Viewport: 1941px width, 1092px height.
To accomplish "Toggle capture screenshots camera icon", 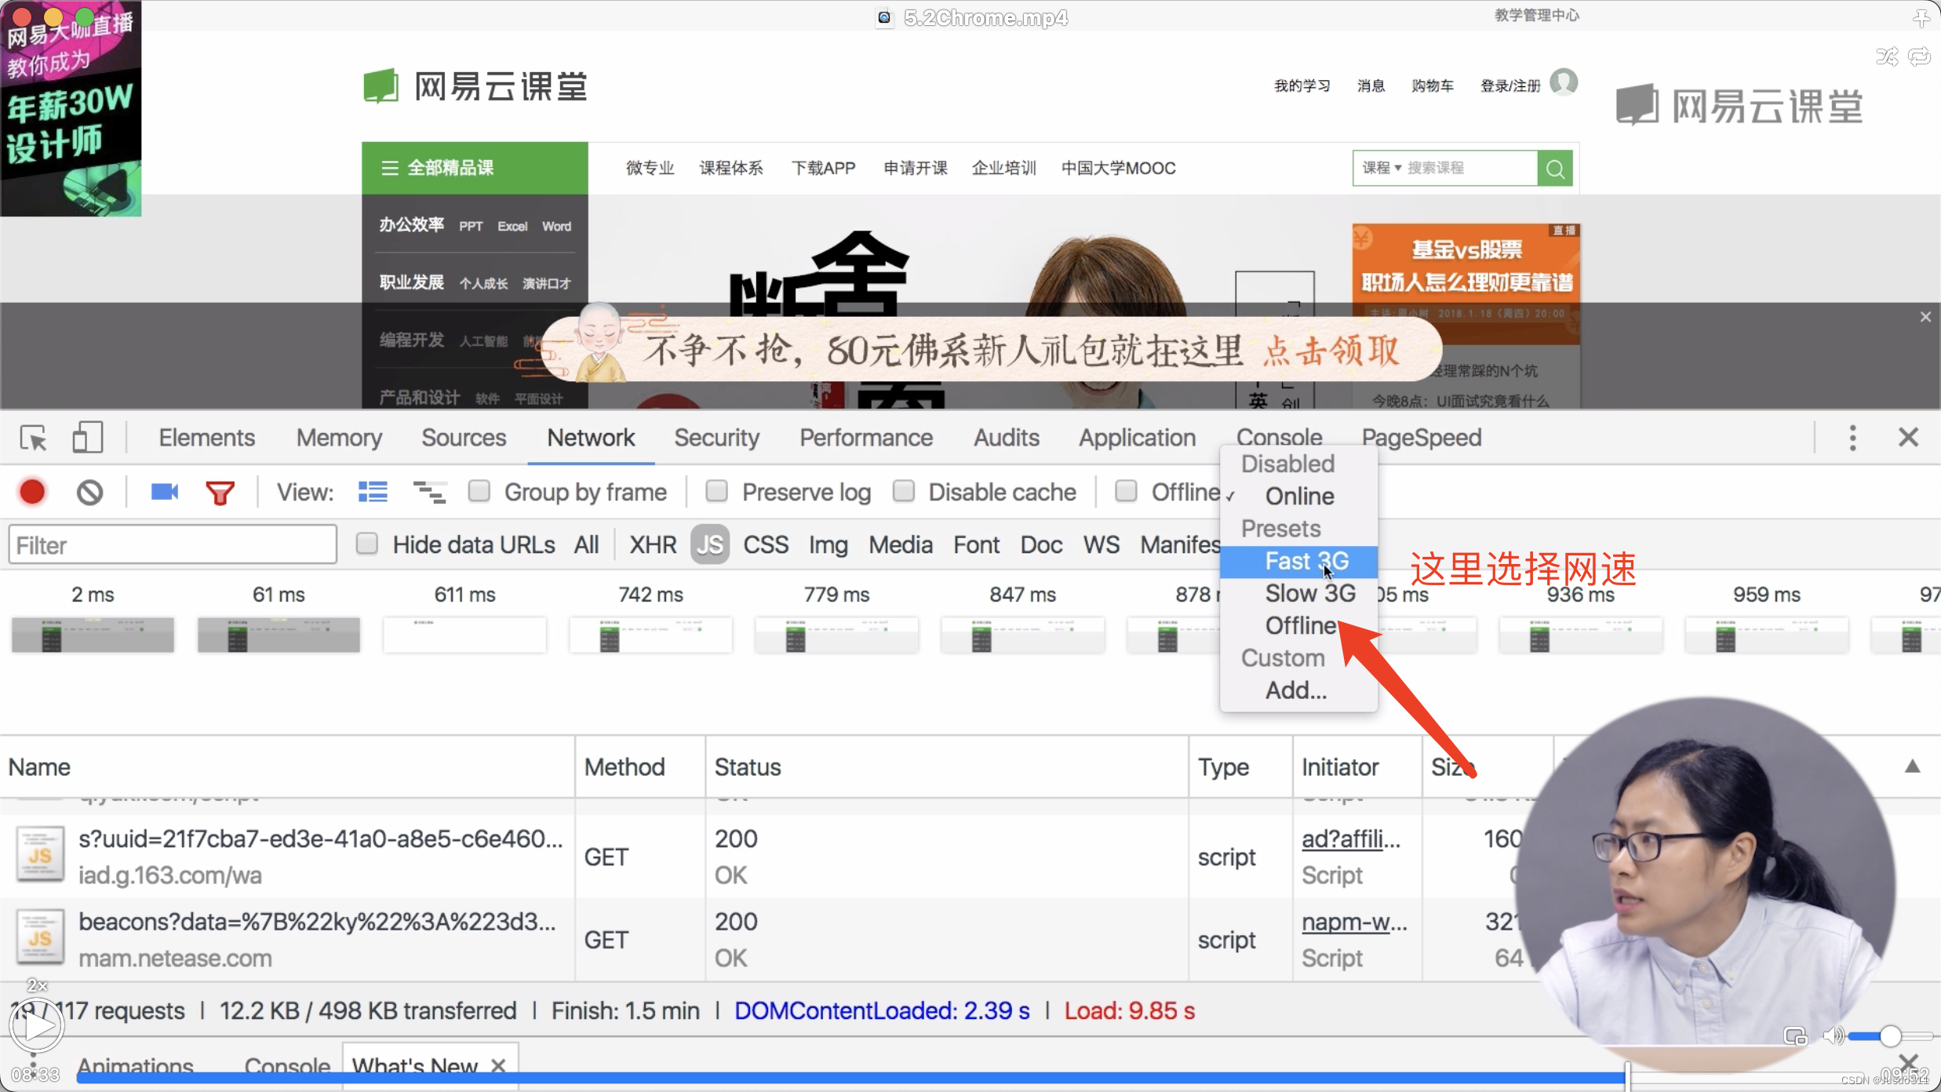I will (x=164, y=492).
